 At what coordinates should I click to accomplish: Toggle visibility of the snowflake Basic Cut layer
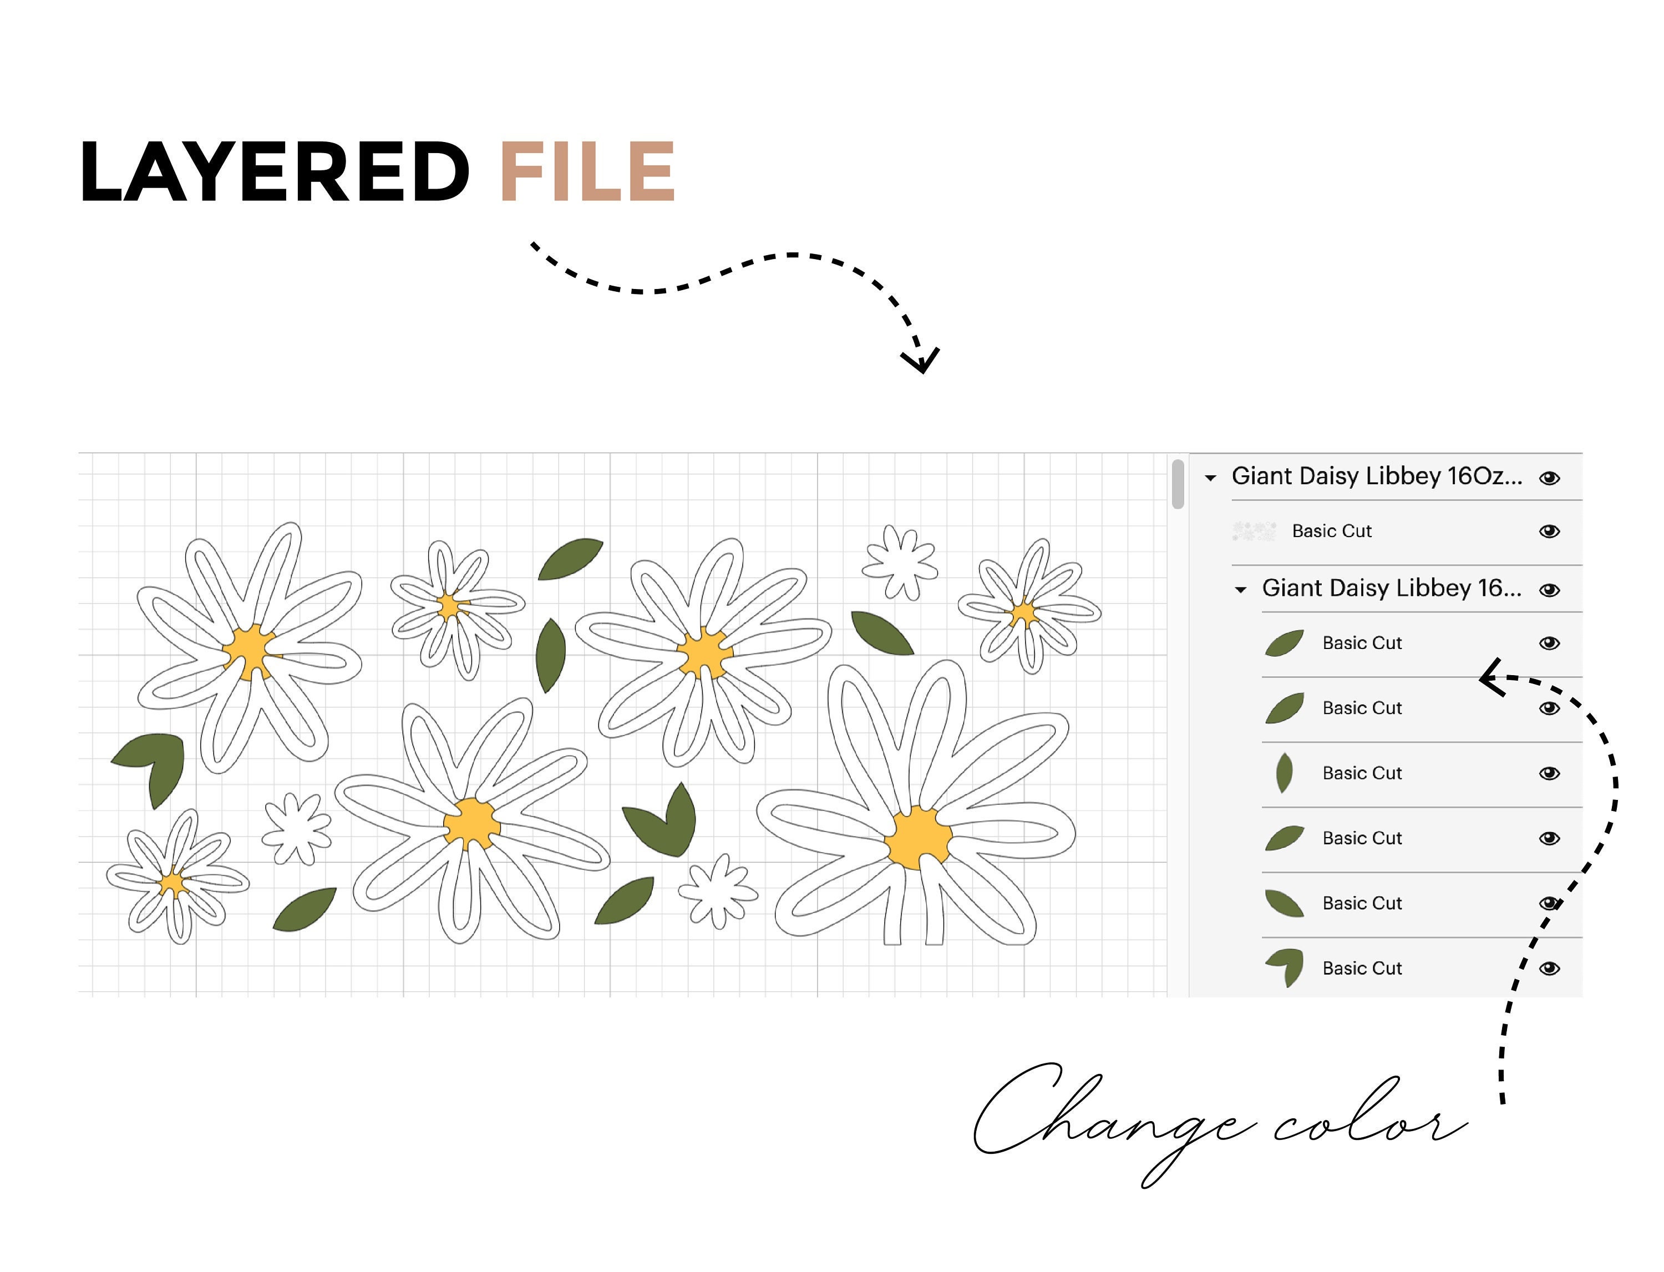[1549, 531]
